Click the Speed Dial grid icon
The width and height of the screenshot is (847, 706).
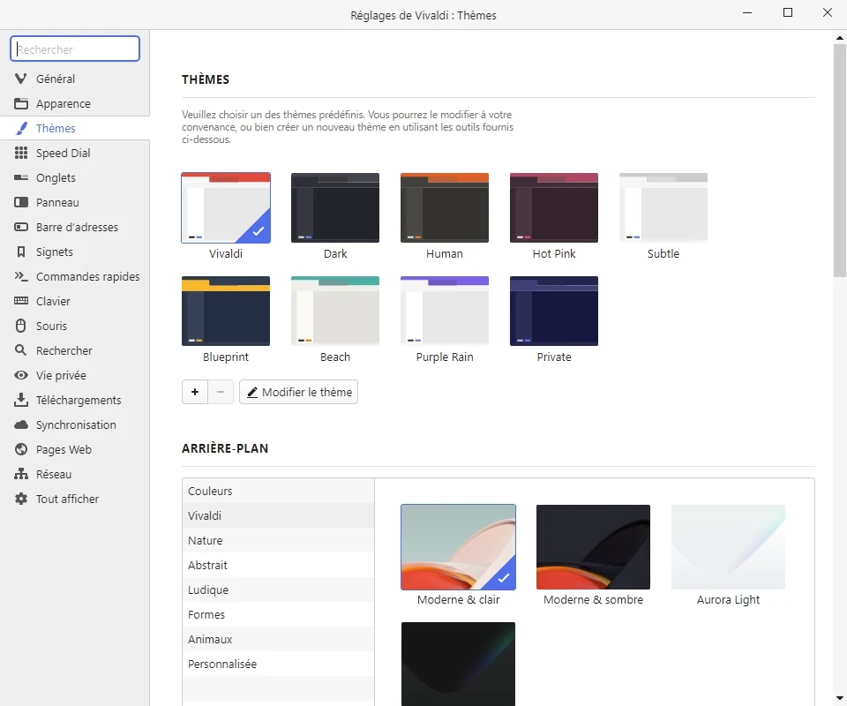[x=21, y=153]
